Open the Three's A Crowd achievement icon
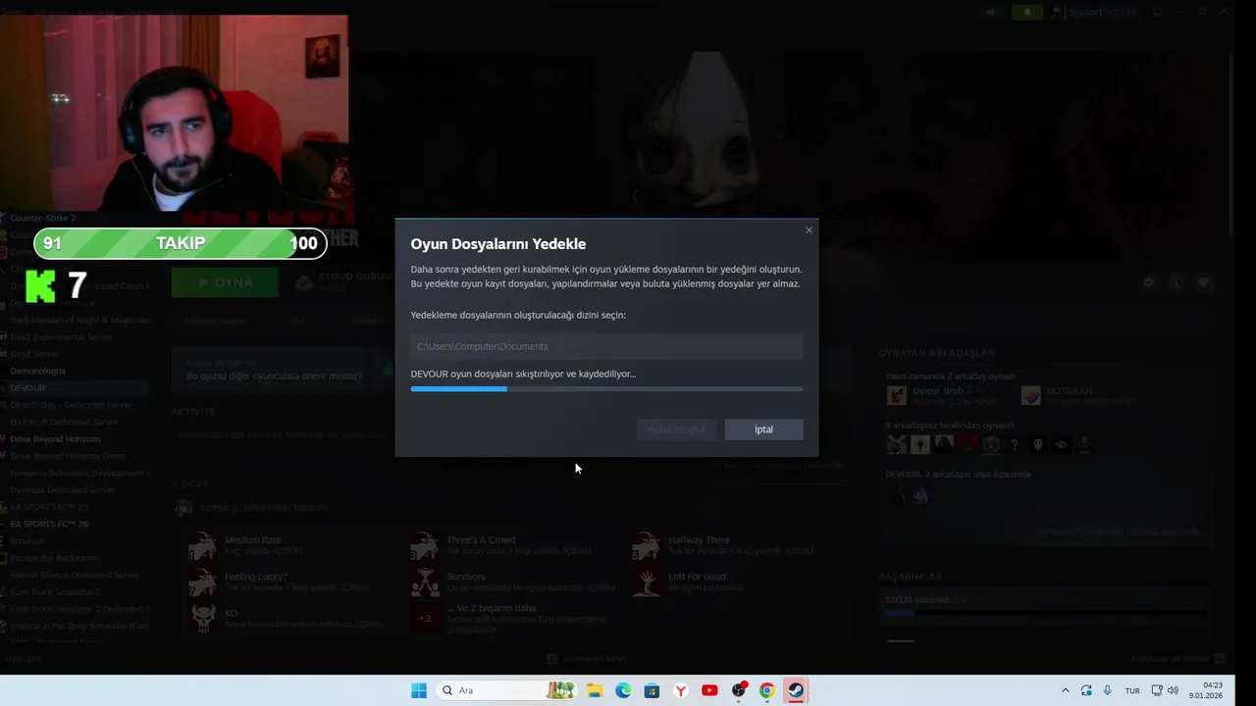The width and height of the screenshot is (1256, 706). (425, 545)
